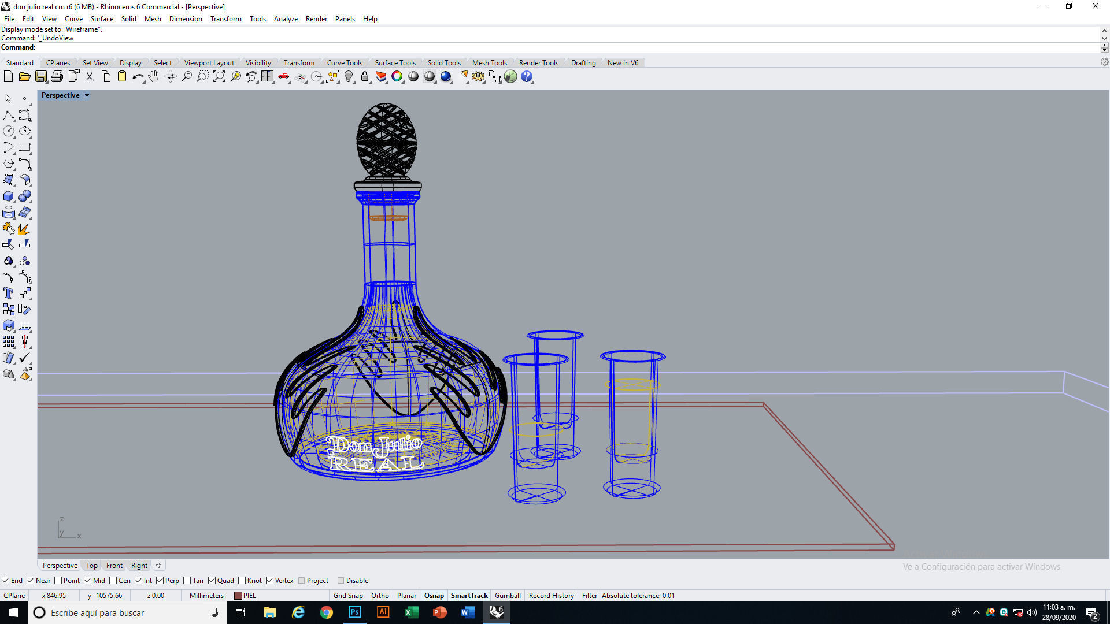The height and width of the screenshot is (624, 1110).
Task: Click the Boolean union spheres icon
Action: (x=25, y=196)
